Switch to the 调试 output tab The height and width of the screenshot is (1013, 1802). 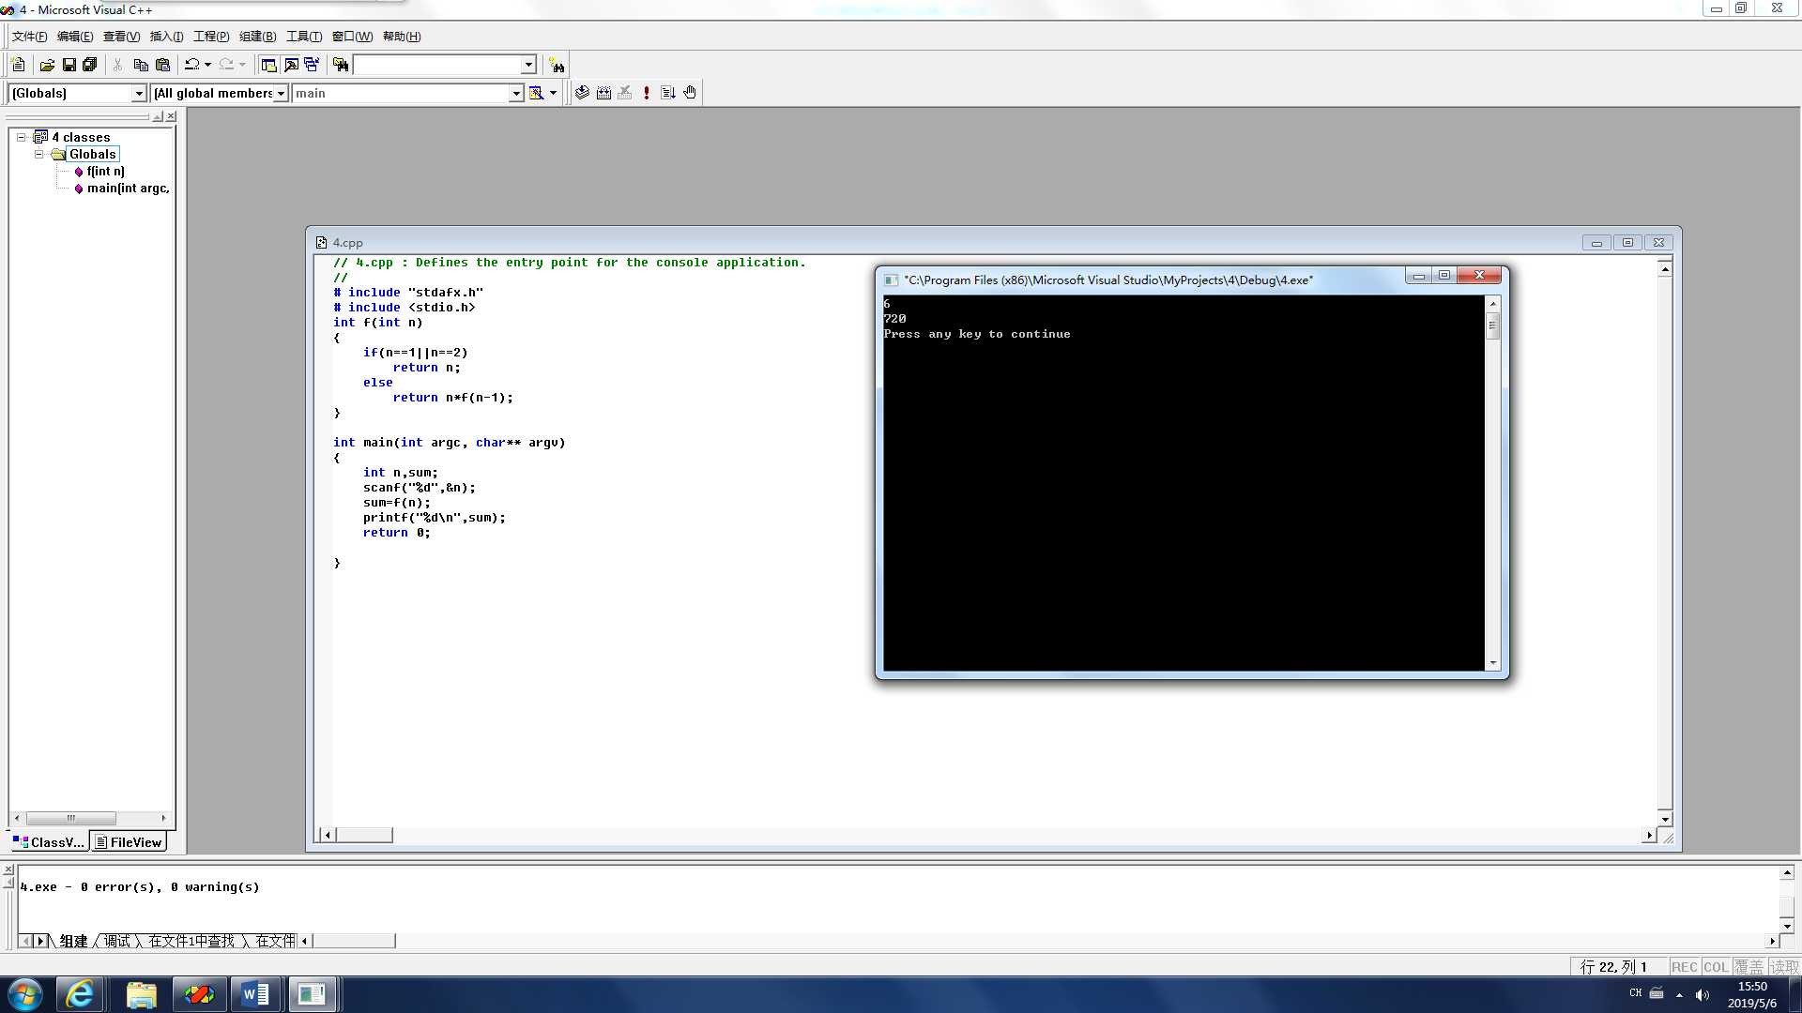(x=117, y=941)
